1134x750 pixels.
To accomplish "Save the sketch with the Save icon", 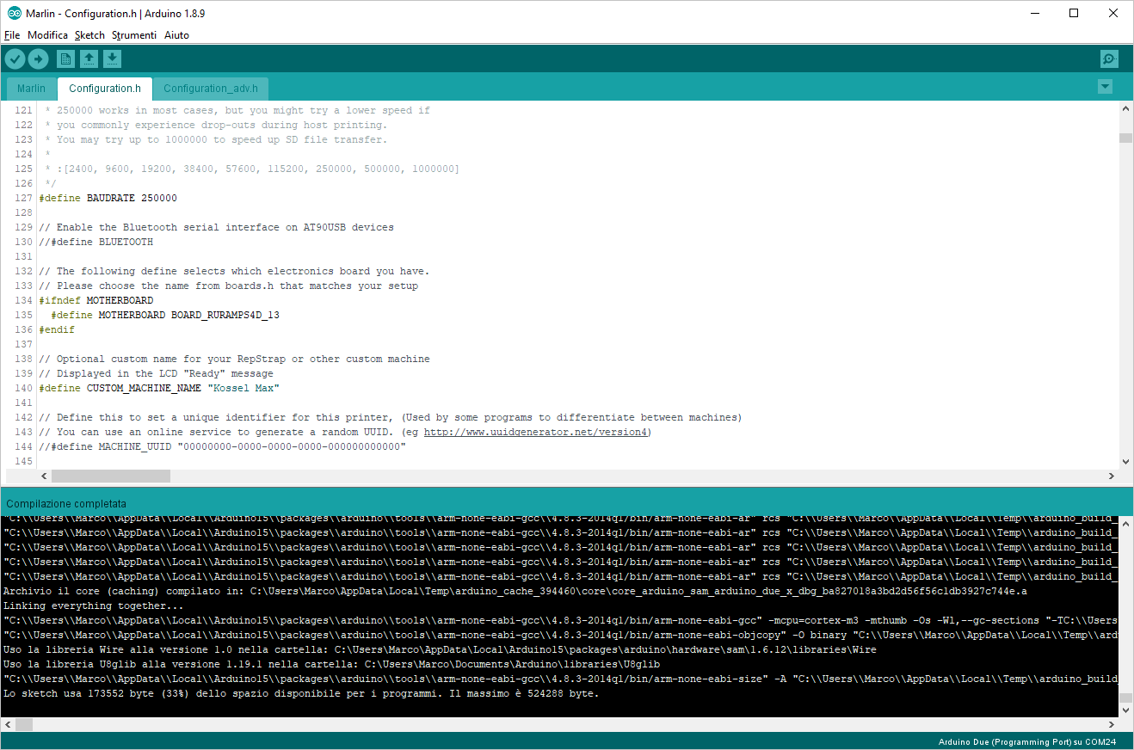I will 112,58.
